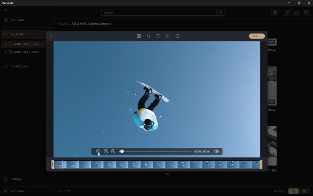Open the adjustment sliders tool
Image resolution: width=313 pixels, height=196 pixels.
click(x=168, y=36)
